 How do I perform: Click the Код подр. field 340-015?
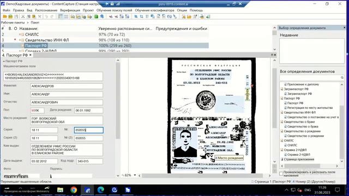(x=89, y=161)
